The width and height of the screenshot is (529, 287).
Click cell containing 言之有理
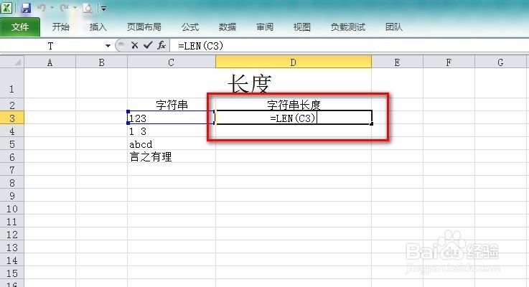pyautogui.click(x=172, y=157)
